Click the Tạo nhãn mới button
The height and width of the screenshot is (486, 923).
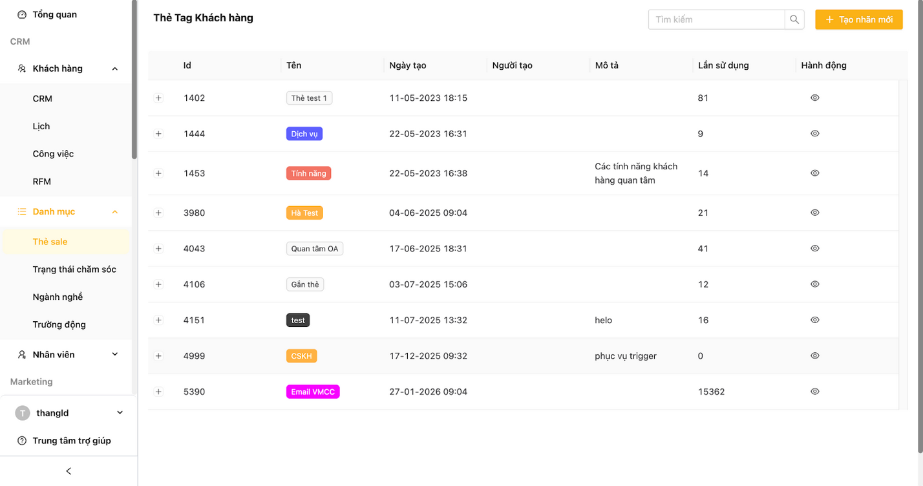[x=858, y=19]
